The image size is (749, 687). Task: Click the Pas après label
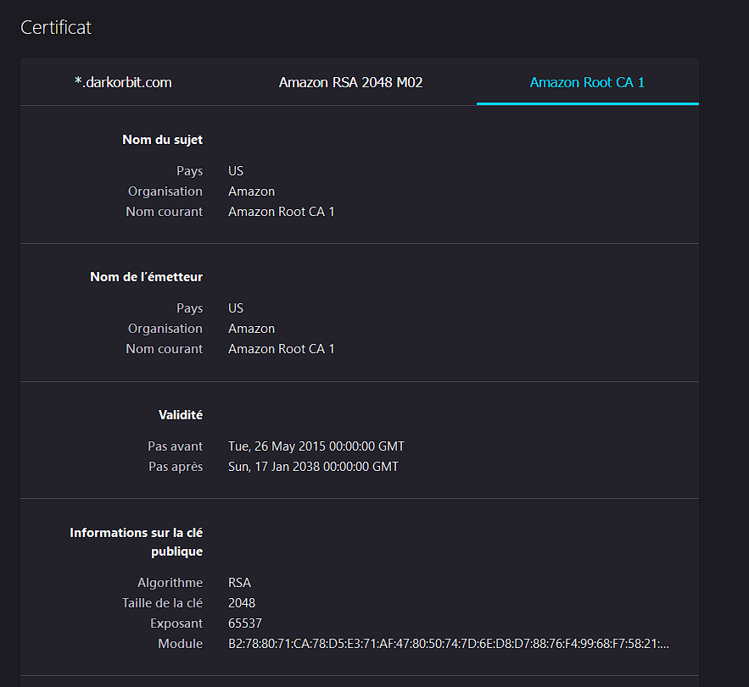176,467
